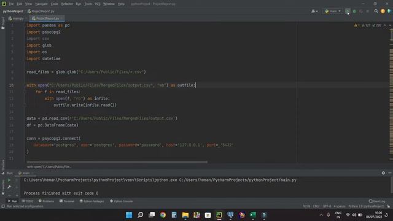
Task: Open the Problems tool window tab
Action: pos(47,201)
